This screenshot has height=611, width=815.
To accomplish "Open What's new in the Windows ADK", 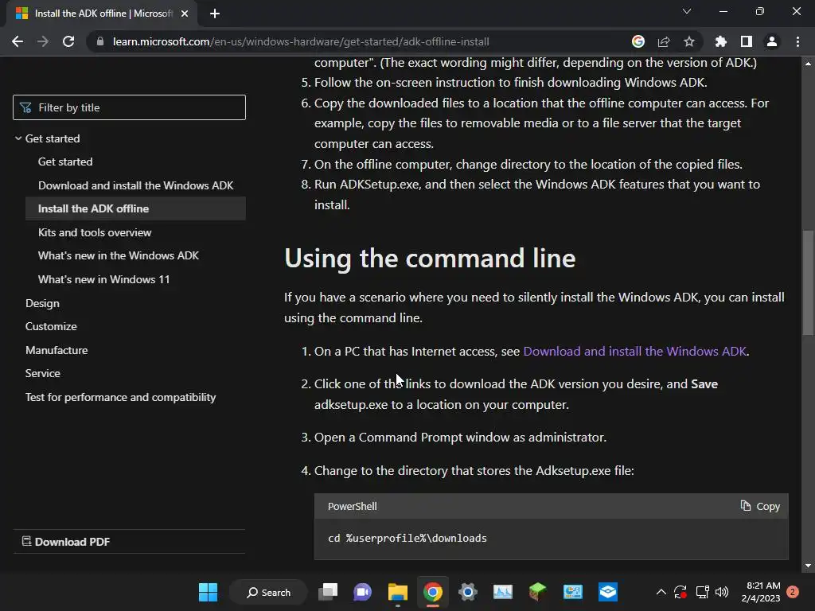I will [119, 255].
